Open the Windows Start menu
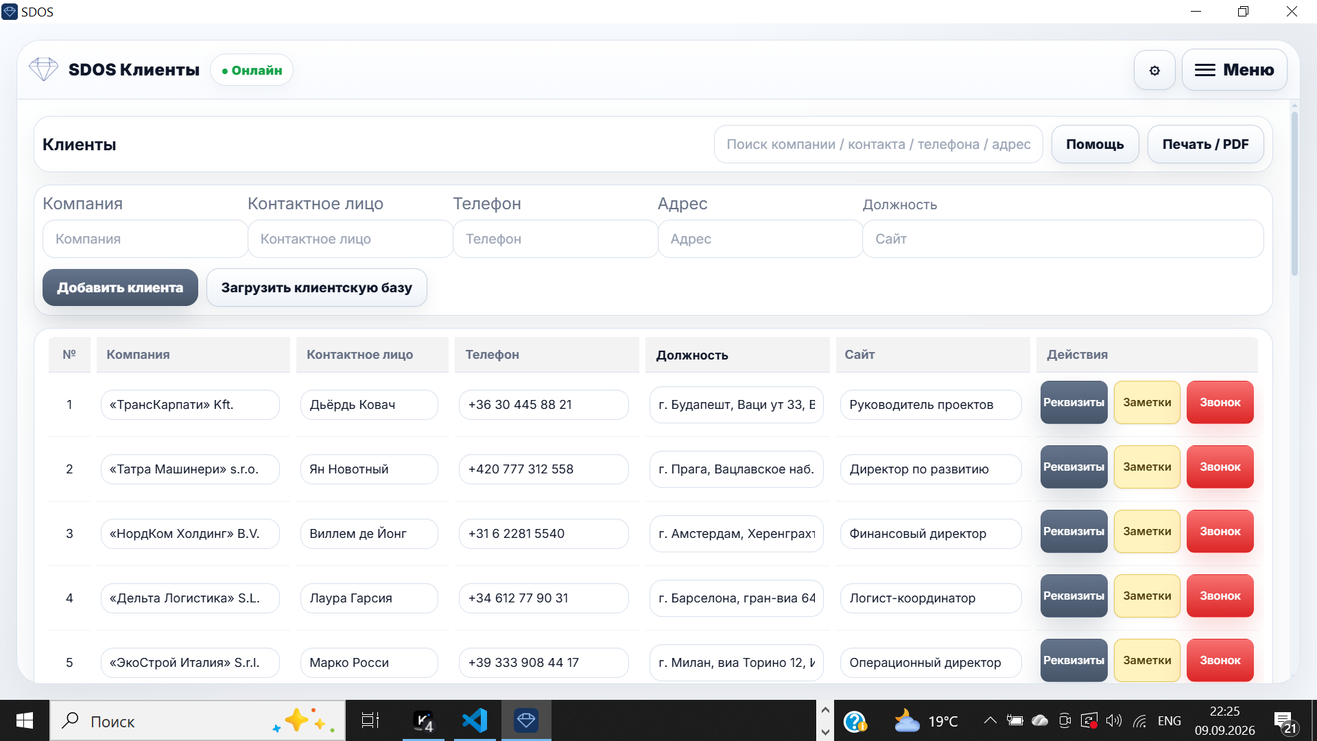Screen dimensions: 1317x741 [x=25, y=720]
